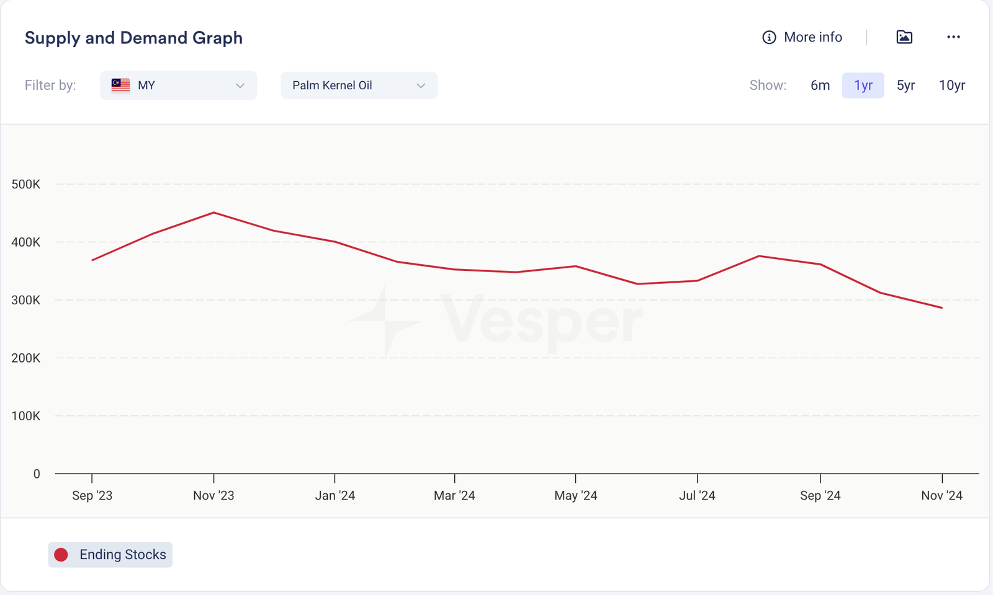Open the three-dot options menu

coord(953,37)
